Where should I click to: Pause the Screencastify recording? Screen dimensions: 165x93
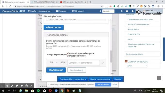(2, 86)
